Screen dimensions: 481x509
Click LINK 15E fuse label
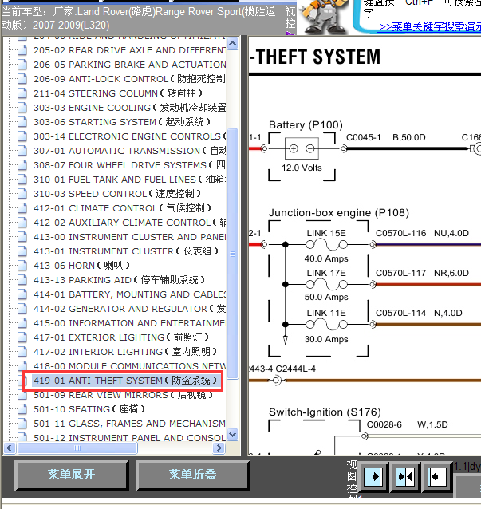coord(326,233)
